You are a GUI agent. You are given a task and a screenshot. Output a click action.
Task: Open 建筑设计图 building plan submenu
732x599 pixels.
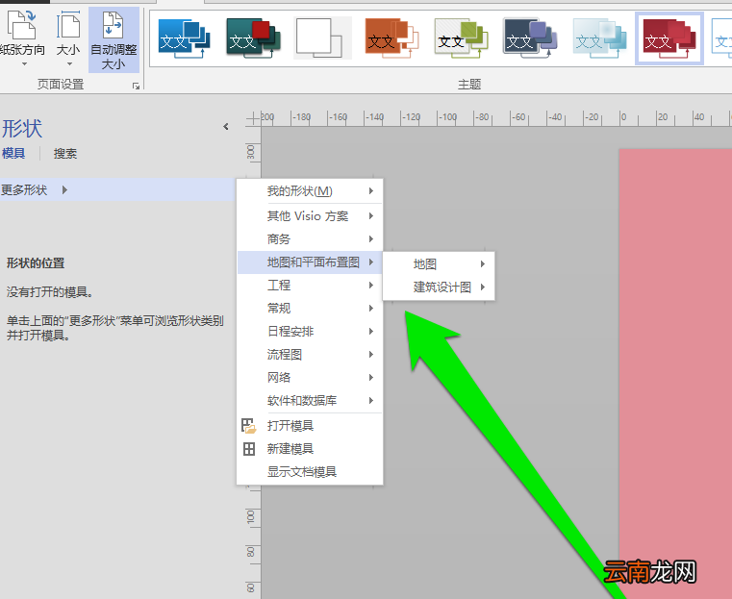tap(439, 287)
